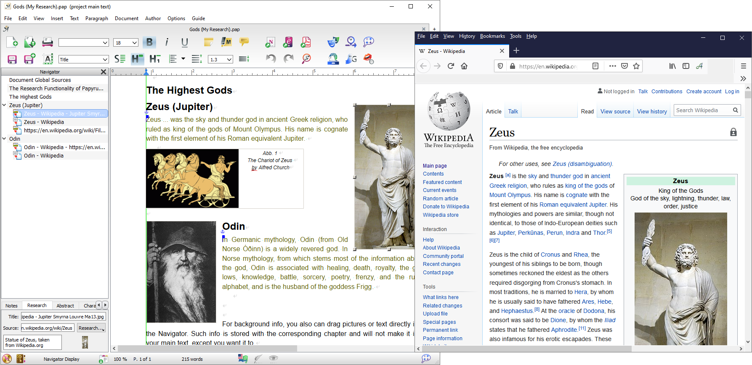Open a document via the green folder icon
752x365 pixels.
pyautogui.click(x=29, y=42)
